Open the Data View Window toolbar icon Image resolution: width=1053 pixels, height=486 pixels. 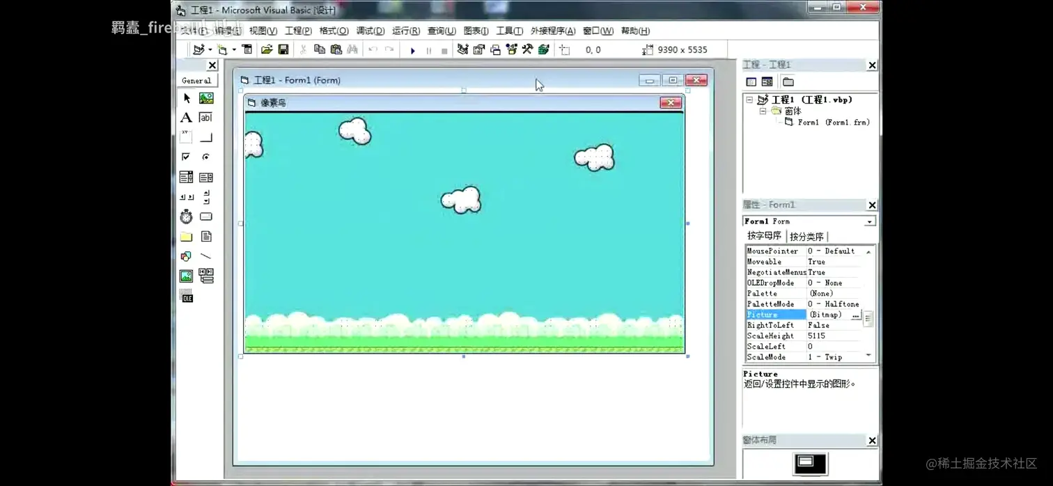[544, 49]
